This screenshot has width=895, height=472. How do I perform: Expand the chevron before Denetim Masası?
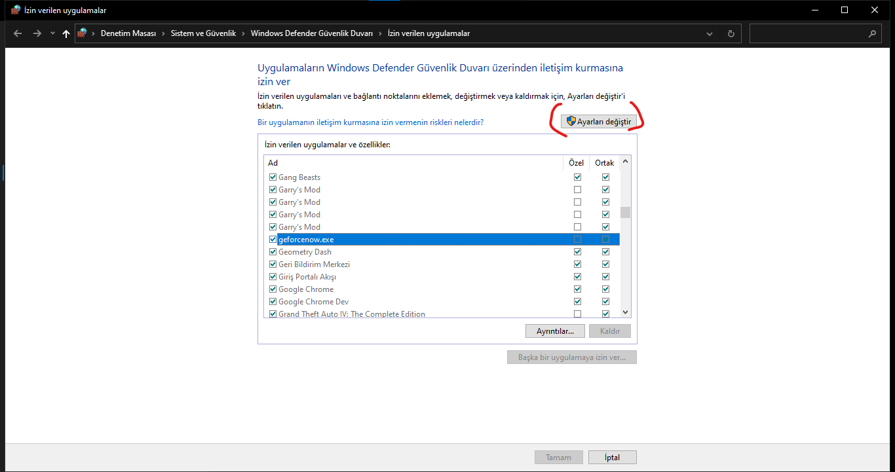click(93, 33)
